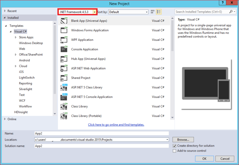This screenshot has height=165, width=239.
Task: Select Windows Desktop in the tree
Action: 31,43
